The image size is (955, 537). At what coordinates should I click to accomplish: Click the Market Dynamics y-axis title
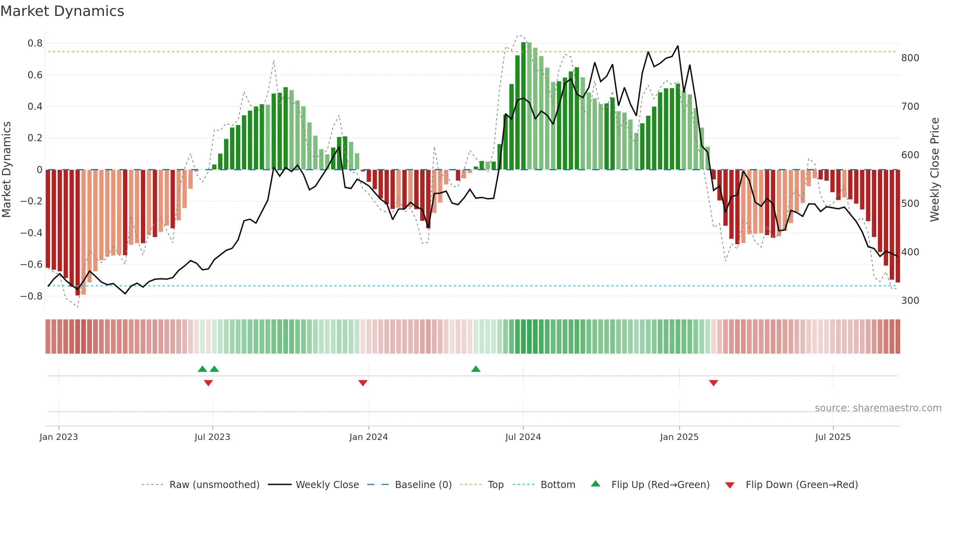coord(6,169)
